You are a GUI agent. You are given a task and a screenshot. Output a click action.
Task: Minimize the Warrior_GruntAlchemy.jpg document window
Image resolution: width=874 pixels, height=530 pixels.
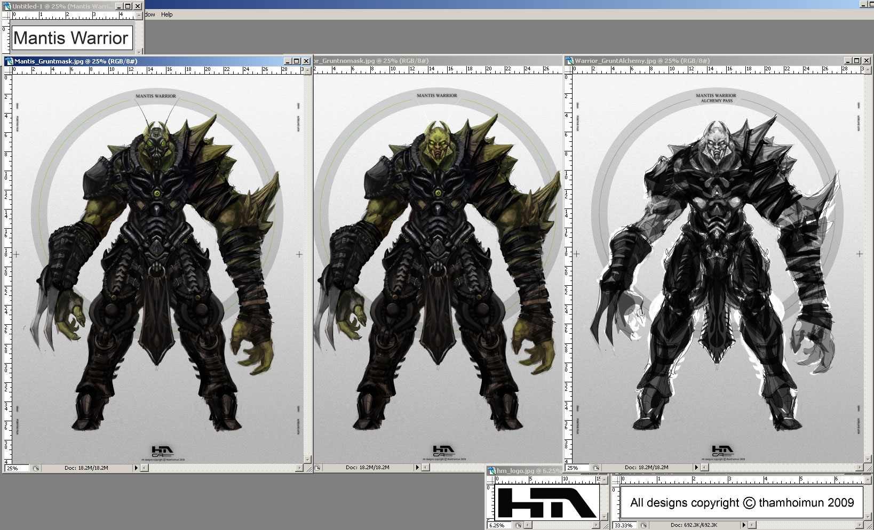(x=848, y=61)
